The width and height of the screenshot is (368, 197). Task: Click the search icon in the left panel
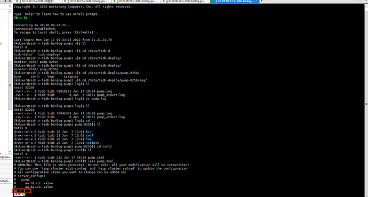[x=10, y=6]
